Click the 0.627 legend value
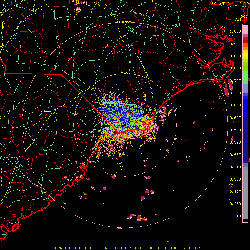Viewport: 250px width, 250px height. coord(235,118)
